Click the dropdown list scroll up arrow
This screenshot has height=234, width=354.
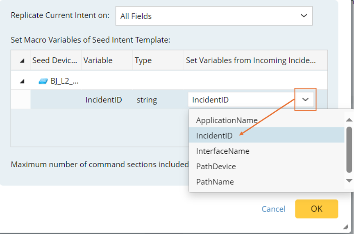pyautogui.click(x=349, y=120)
